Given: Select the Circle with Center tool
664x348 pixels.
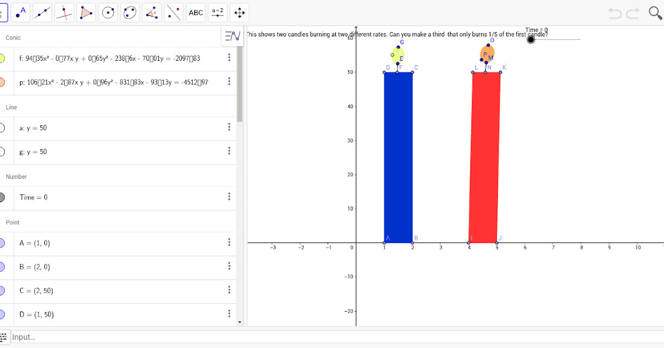Looking at the screenshot, I should coord(108,12).
